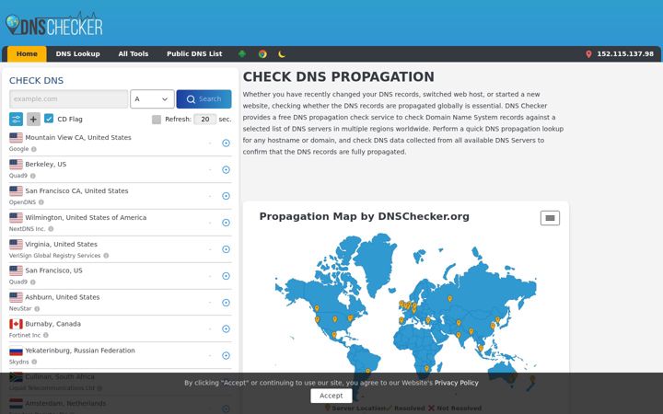Open the green plus extension icon in navbar

242,53
